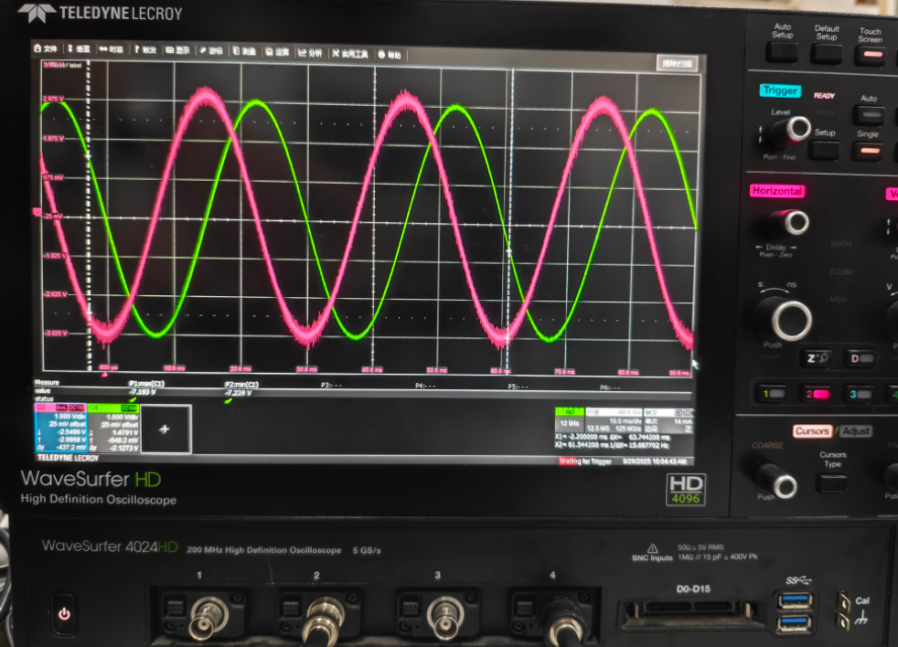Open the pink C2 channel descriptor box

tap(61, 429)
